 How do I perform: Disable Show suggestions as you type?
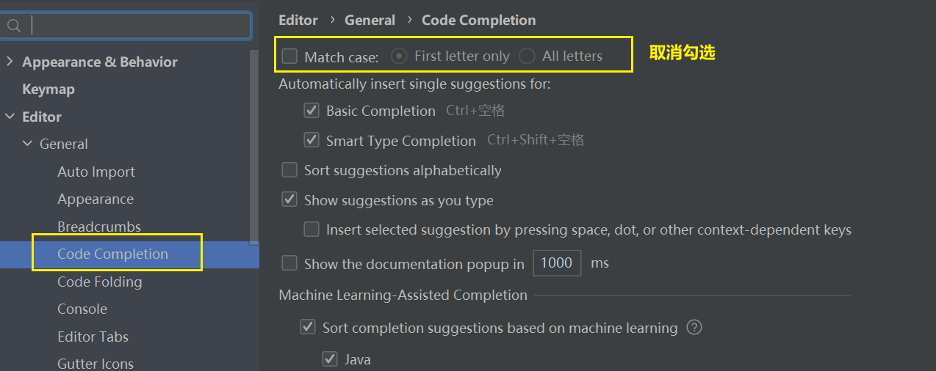tap(289, 200)
